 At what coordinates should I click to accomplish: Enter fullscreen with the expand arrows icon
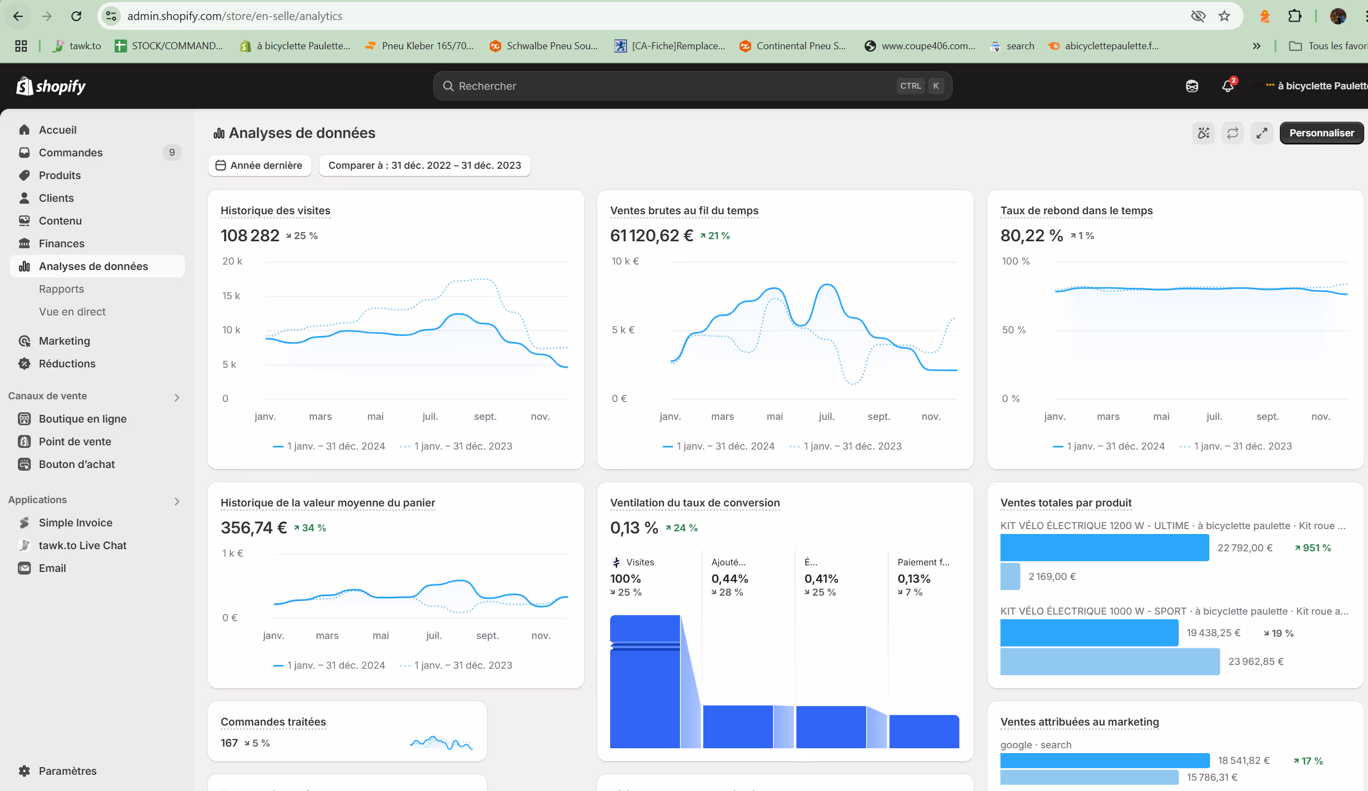click(x=1261, y=133)
